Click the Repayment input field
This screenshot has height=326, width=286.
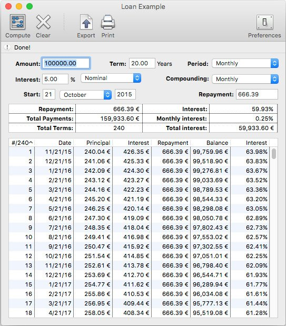point(257,94)
